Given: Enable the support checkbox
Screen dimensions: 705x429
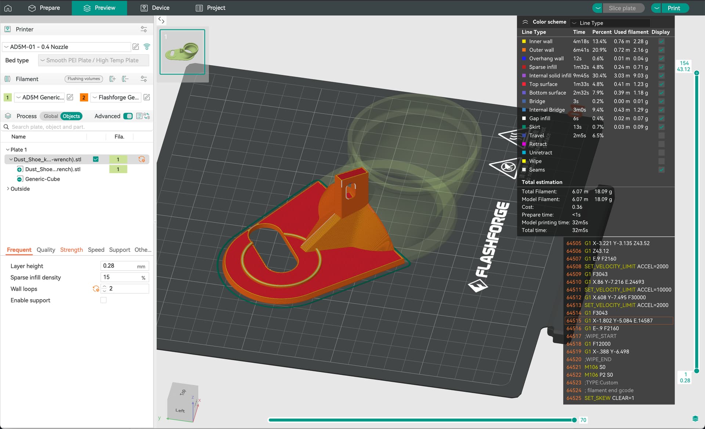Looking at the screenshot, I should pos(104,300).
